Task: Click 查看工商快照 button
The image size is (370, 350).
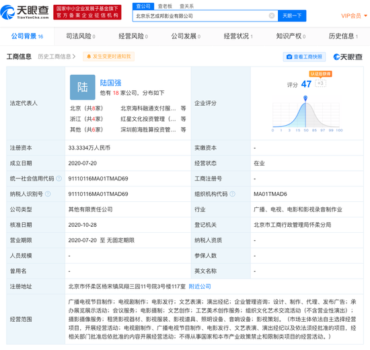Action: [304, 57]
